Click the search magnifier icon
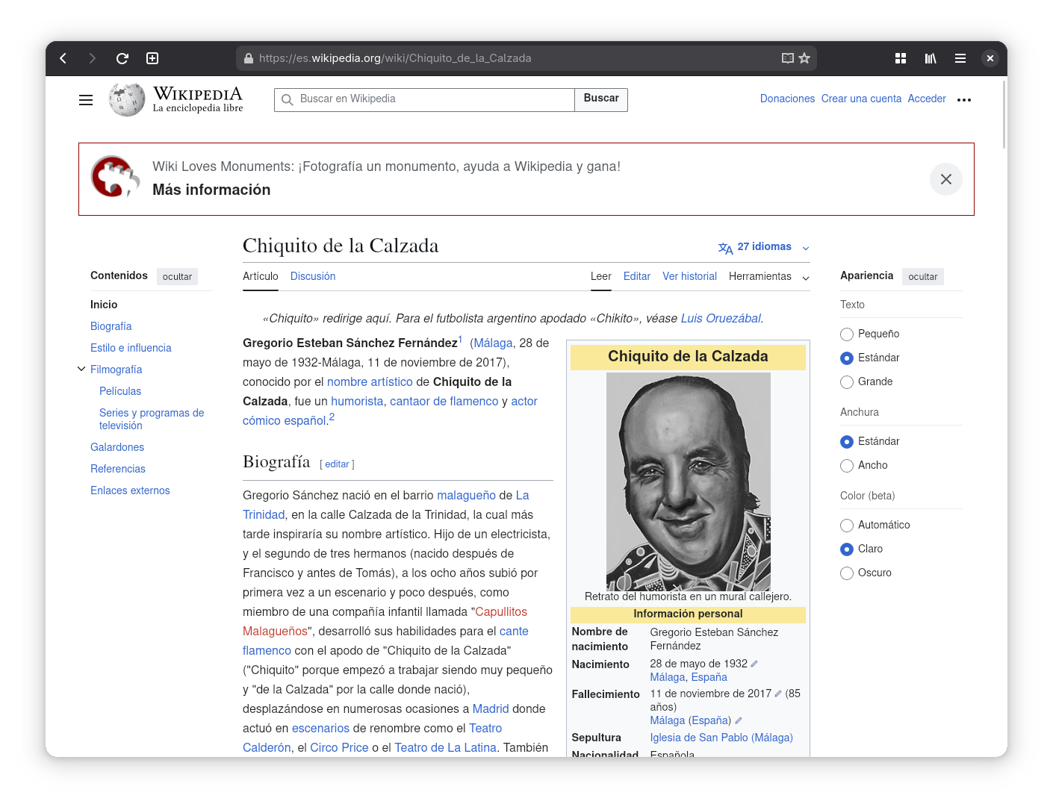Image resolution: width=1053 pixels, height=807 pixels. (288, 100)
